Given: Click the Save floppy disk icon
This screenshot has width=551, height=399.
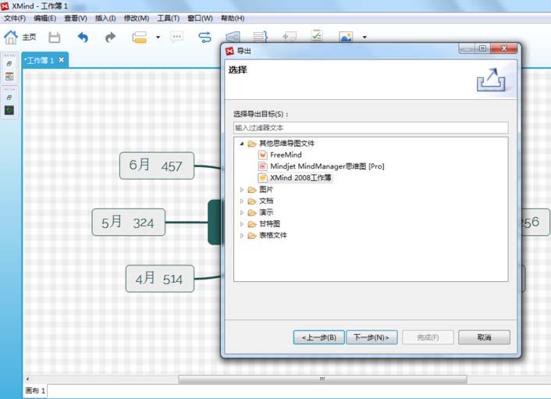Looking at the screenshot, I should coord(55,37).
